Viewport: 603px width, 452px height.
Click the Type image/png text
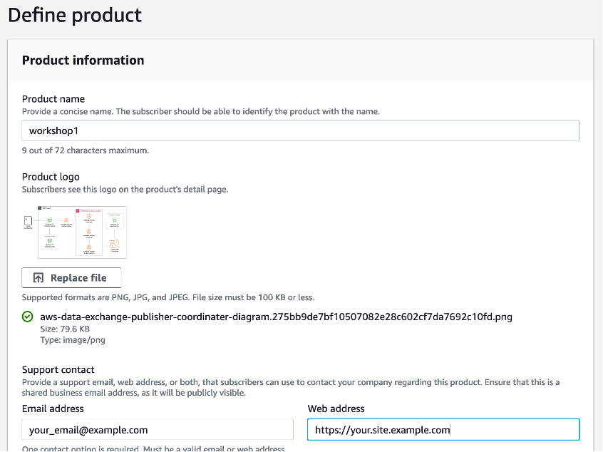pyautogui.click(x=63, y=340)
